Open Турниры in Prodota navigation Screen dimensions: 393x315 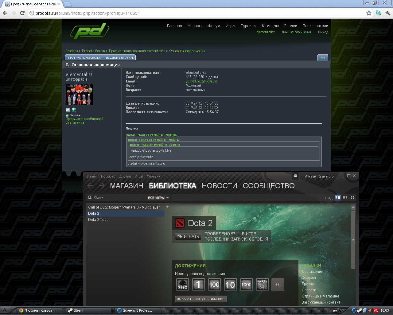248,26
